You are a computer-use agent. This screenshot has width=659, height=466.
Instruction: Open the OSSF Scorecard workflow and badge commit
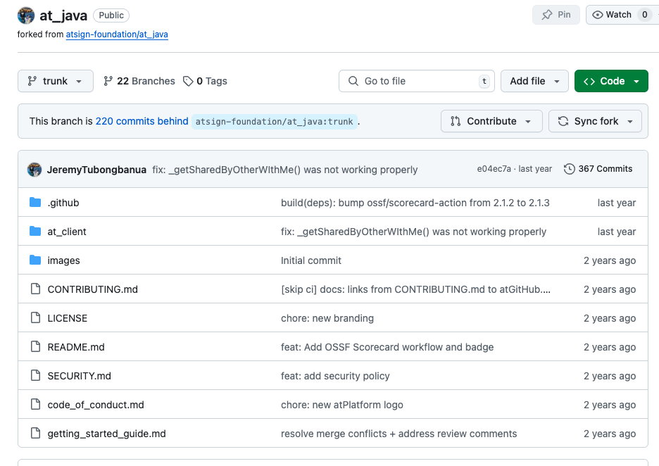[387, 348]
